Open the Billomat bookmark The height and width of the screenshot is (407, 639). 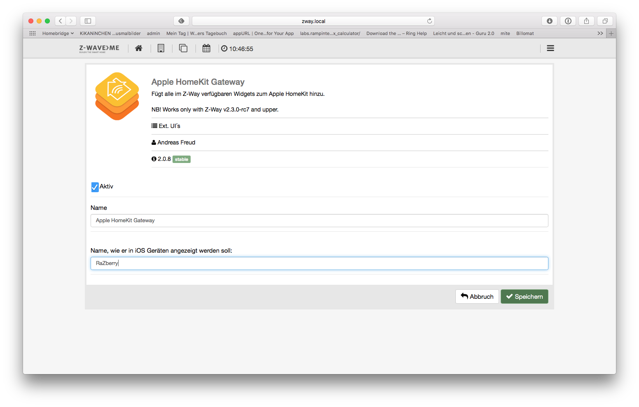point(525,33)
